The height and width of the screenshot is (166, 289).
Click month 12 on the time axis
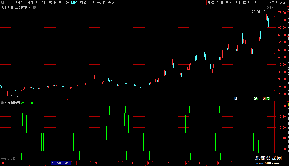149,163
